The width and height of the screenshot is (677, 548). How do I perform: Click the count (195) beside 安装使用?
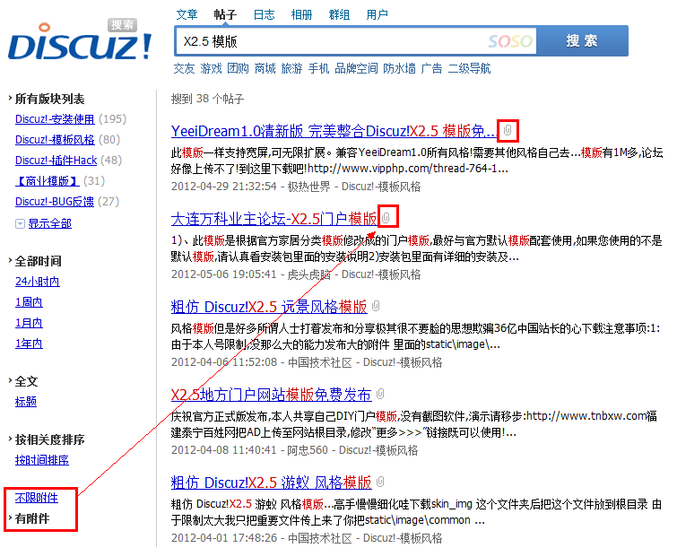pyautogui.click(x=113, y=119)
